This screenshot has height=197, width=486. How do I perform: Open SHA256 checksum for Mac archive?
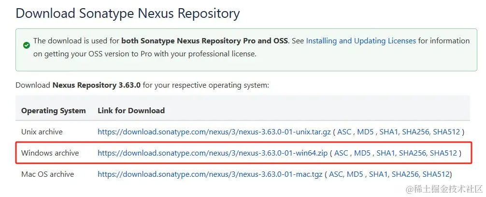point(405,174)
